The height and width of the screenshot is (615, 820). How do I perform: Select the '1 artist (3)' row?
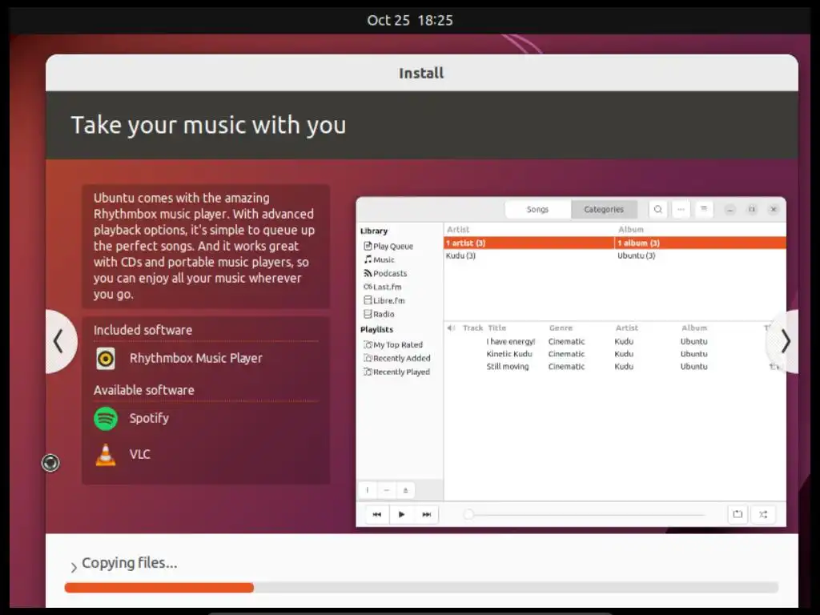pos(529,243)
